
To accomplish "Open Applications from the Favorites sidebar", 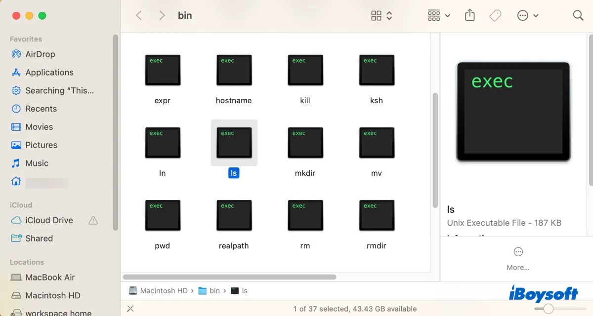I will pos(47,72).
